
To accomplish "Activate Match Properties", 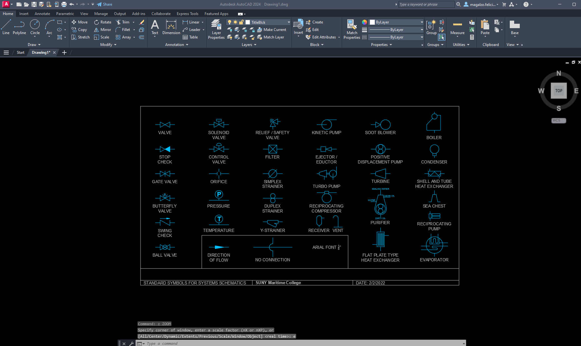I will point(352,29).
